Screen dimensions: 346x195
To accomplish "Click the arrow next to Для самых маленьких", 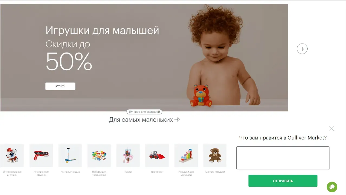I will tap(177, 120).
